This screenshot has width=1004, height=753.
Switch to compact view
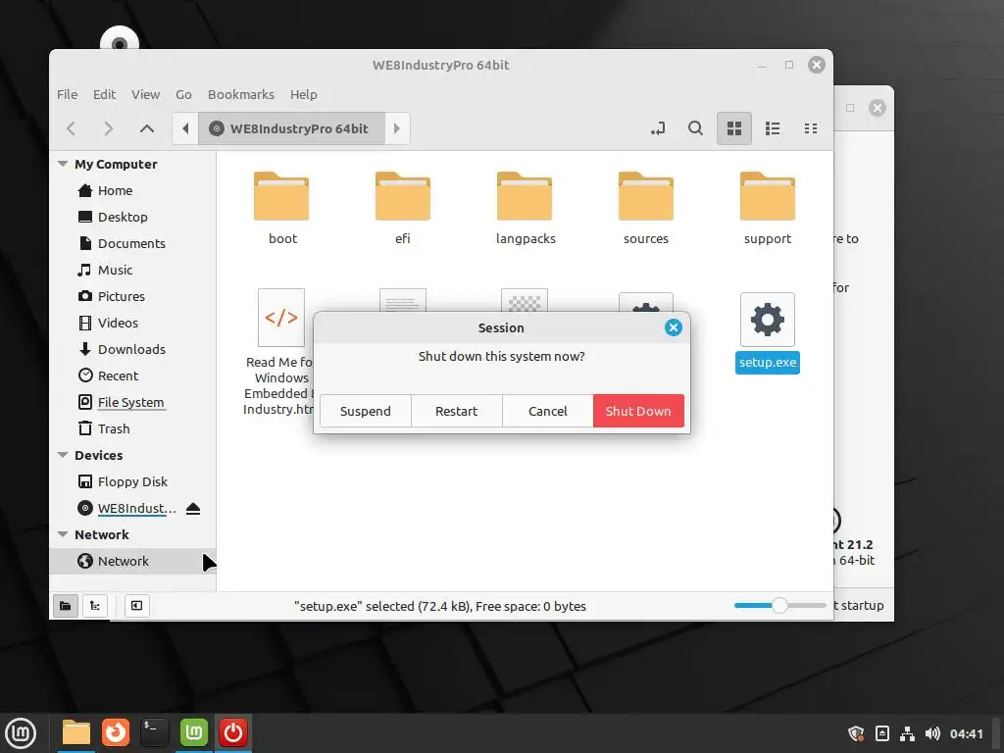click(x=811, y=128)
